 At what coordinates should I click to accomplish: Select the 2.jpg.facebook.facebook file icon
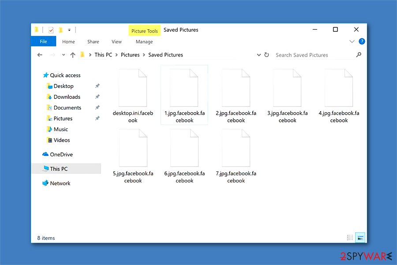click(x=236, y=88)
